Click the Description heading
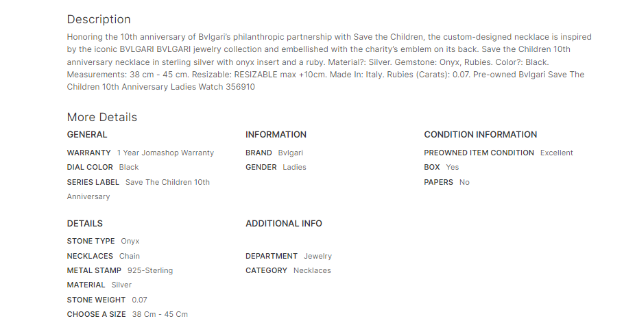624x323 pixels. [x=99, y=19]
